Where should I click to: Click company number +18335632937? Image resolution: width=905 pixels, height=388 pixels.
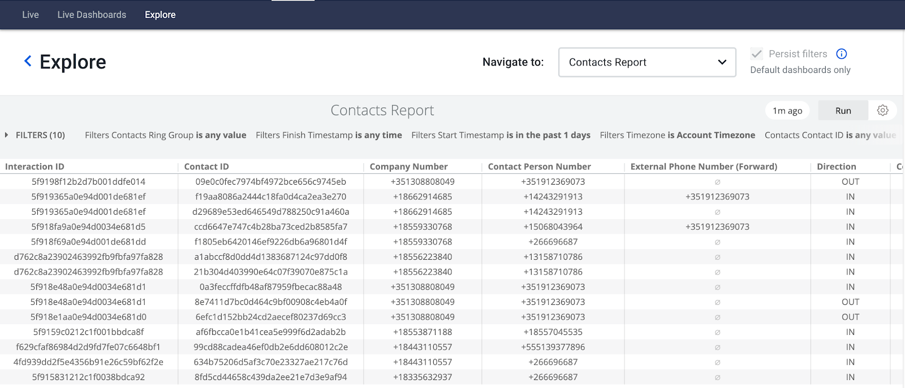tap(423, 377)
